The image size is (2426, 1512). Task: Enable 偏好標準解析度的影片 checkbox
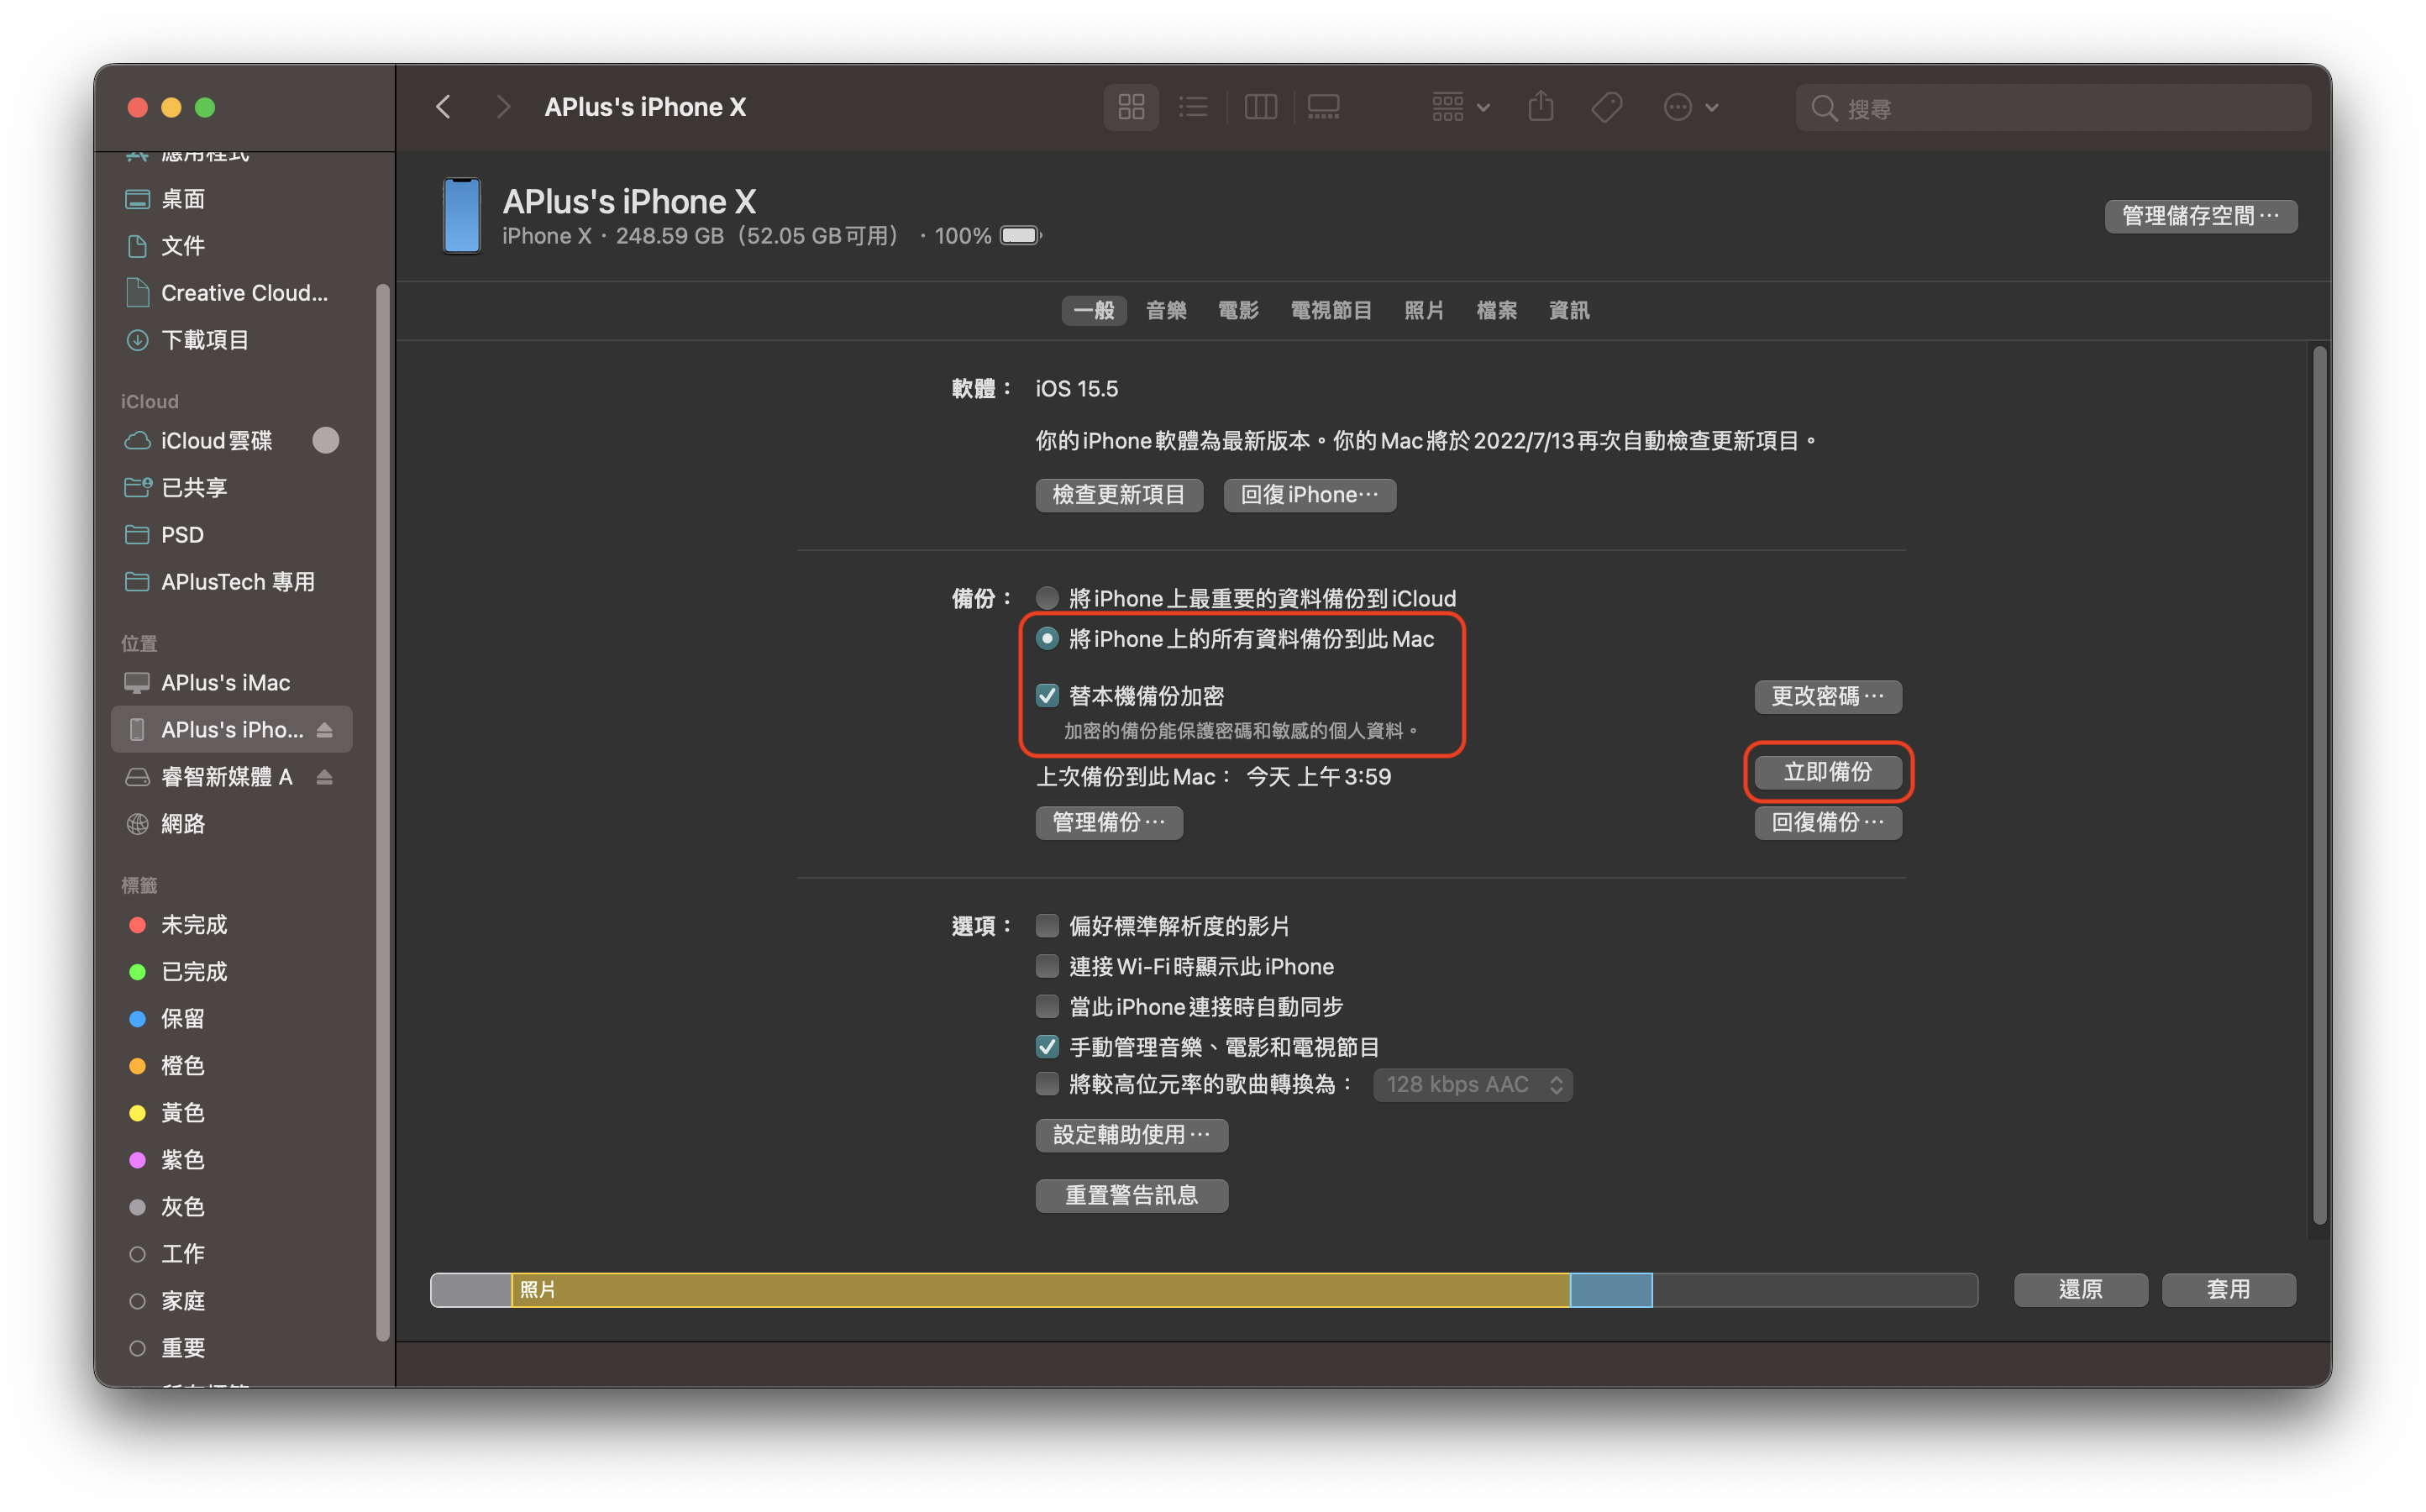click(x=1047, y=926)
